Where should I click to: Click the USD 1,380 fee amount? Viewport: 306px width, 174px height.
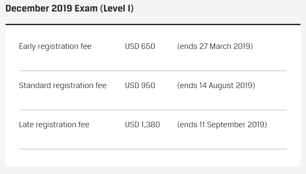coord(143,125)
